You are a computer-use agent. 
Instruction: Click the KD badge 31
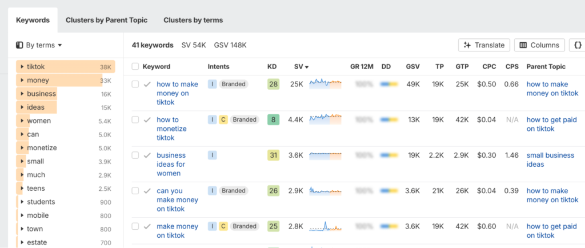tap(274, 155)
